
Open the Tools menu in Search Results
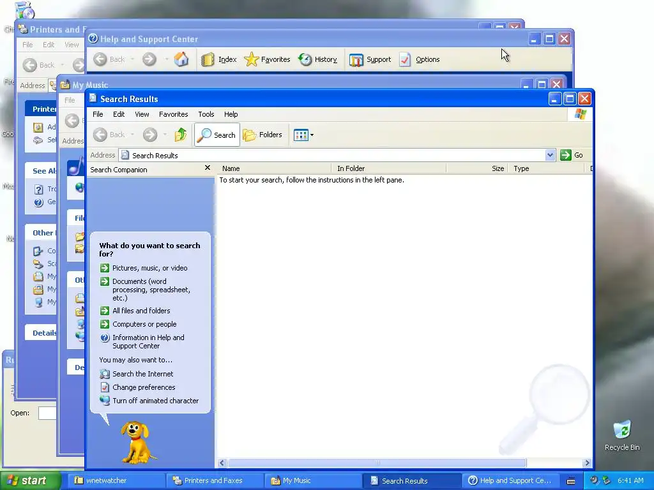(x=206, y=114)
